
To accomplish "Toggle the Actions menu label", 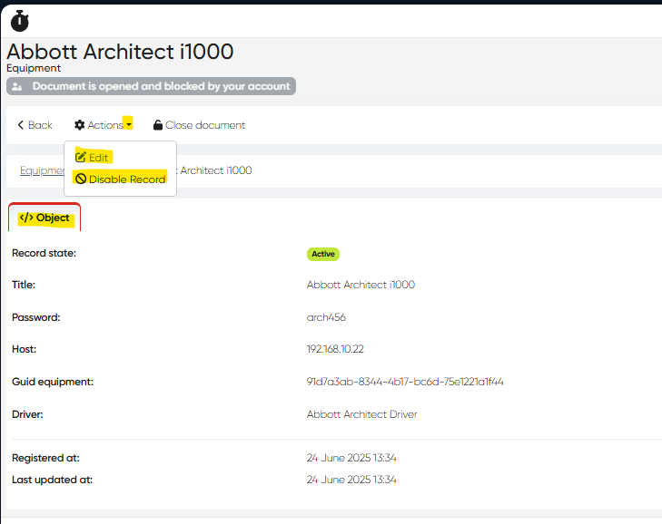I will point(105,125).
